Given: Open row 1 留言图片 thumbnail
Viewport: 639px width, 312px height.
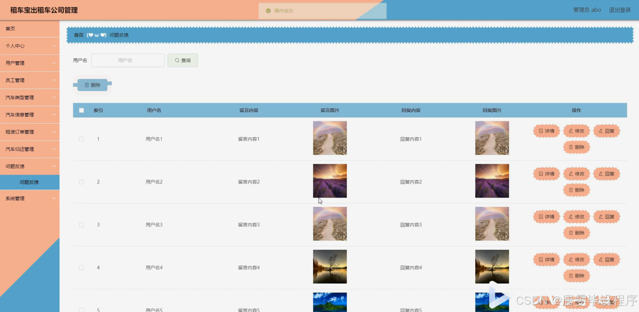Looking at the screenshot, I should pyautogui.click(x=330, y=138).
